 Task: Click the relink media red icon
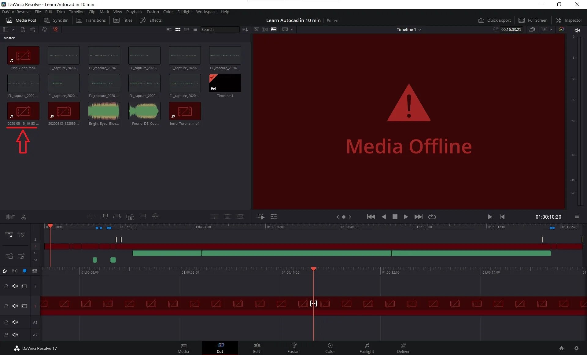point(55,29)
